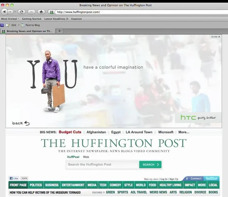Open the FOOD nav section
This screenshot has width=228, height=197.
point(152,185)
